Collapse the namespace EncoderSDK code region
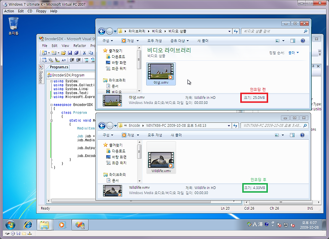The height and width of the screenshot is (239, 329). pyautogui.click(x=51, y=105)
